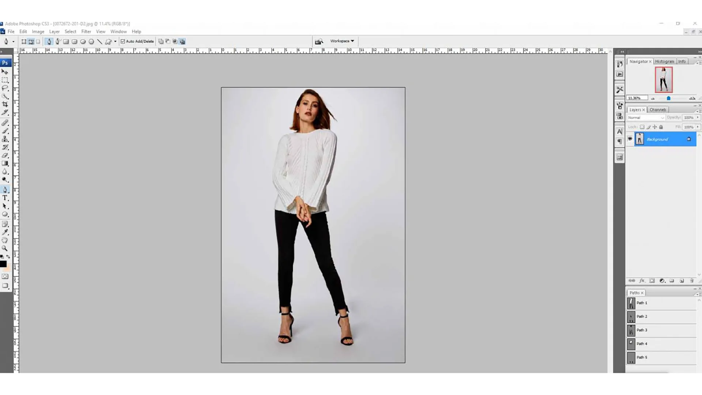Toggle Lock position
This screenshot has height=395, width=702.
pos(654,127)
